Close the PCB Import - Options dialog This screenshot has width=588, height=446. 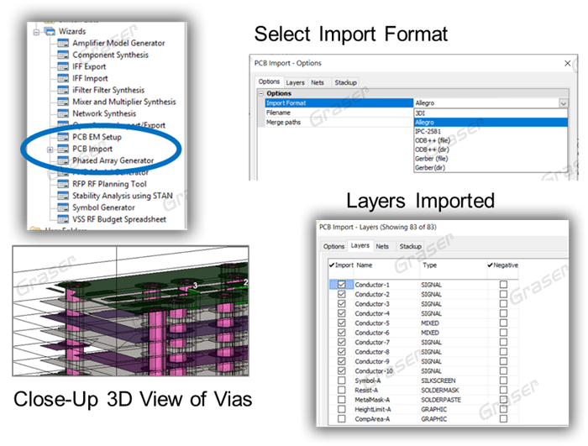click(x=567, y=63)
